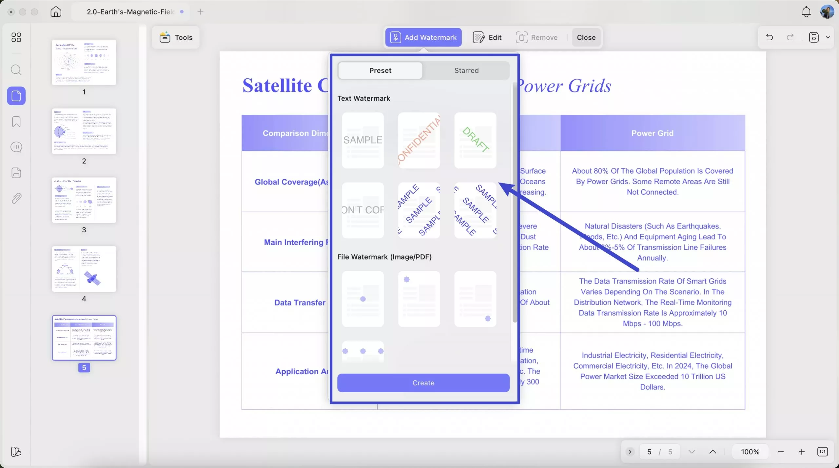Image resolution: width=839 pixels, height=468 pixels.
Task: Go to previous page up chevron
Action: [x=713, y=452]
